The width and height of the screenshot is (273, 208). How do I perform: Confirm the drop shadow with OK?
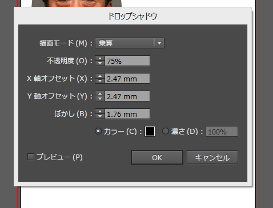[x=157, y=157]
